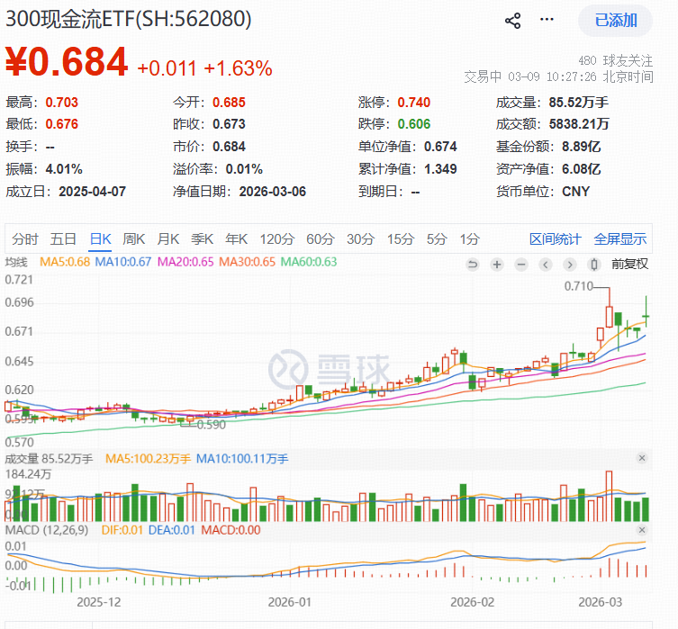678x629 pixels.
Task: Open MACD (12,26,9) parameter settings
Action: pos(47,530)
